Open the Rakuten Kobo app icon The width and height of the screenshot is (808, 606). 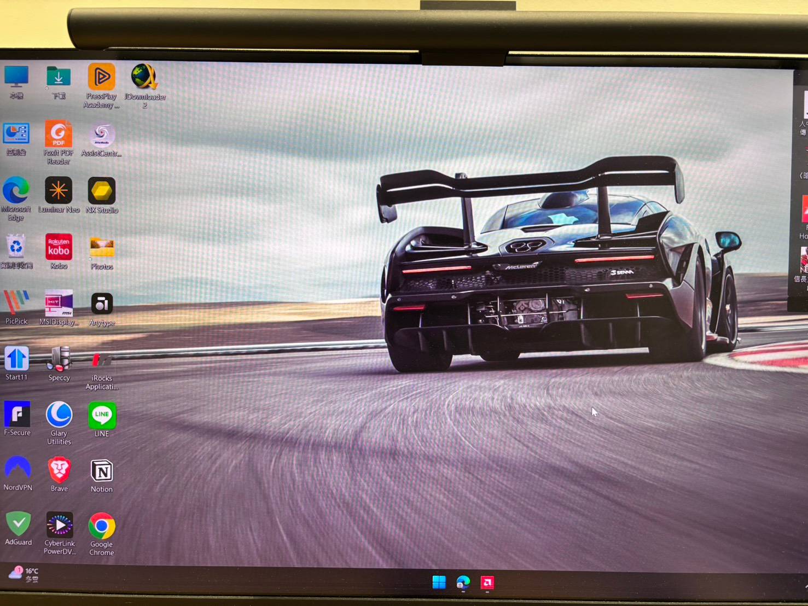59,248
